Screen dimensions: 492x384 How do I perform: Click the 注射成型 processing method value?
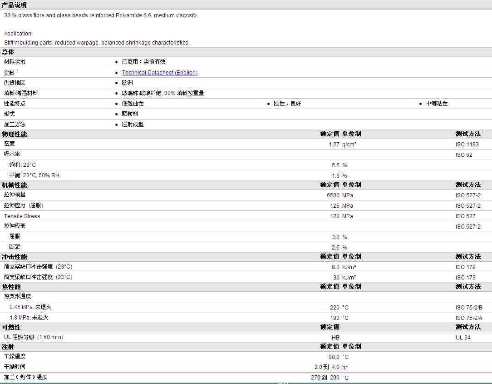[133, 125]
